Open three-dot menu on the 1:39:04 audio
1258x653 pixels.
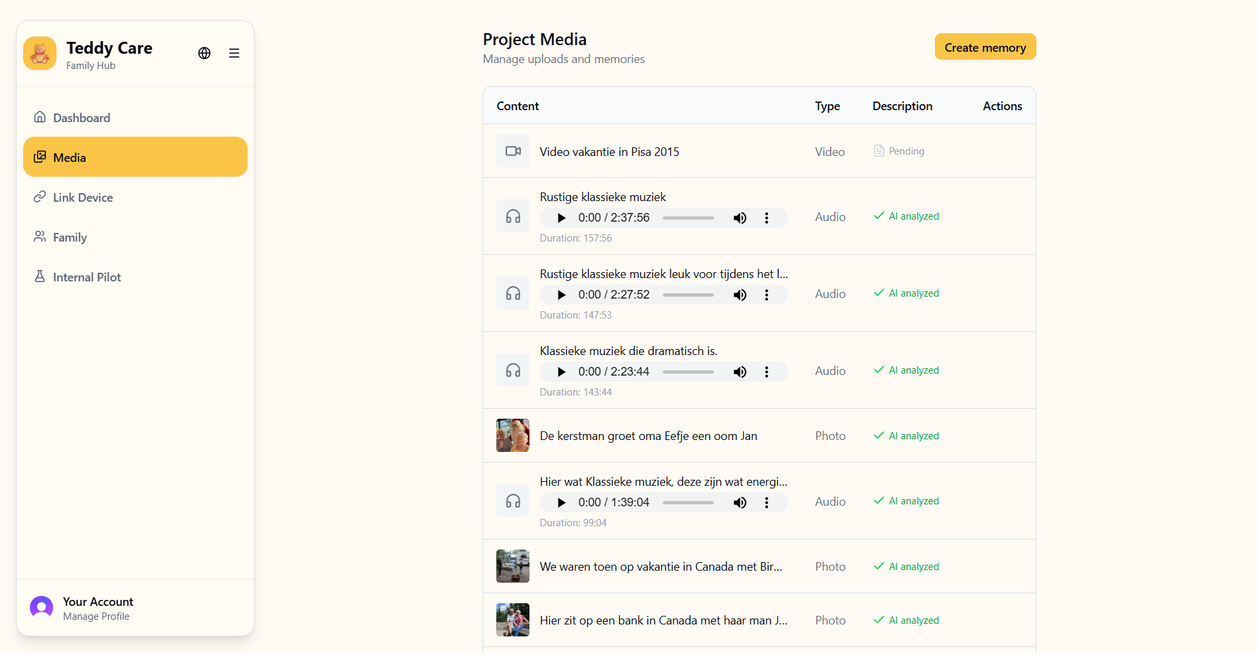pos(766,502)
